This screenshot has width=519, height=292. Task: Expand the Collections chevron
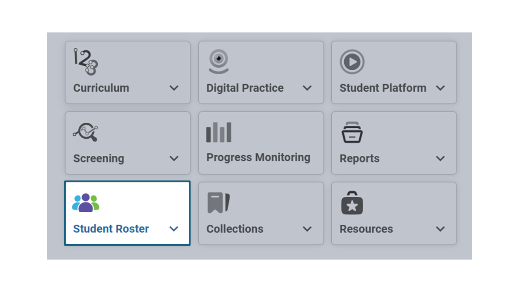point(307,229)
